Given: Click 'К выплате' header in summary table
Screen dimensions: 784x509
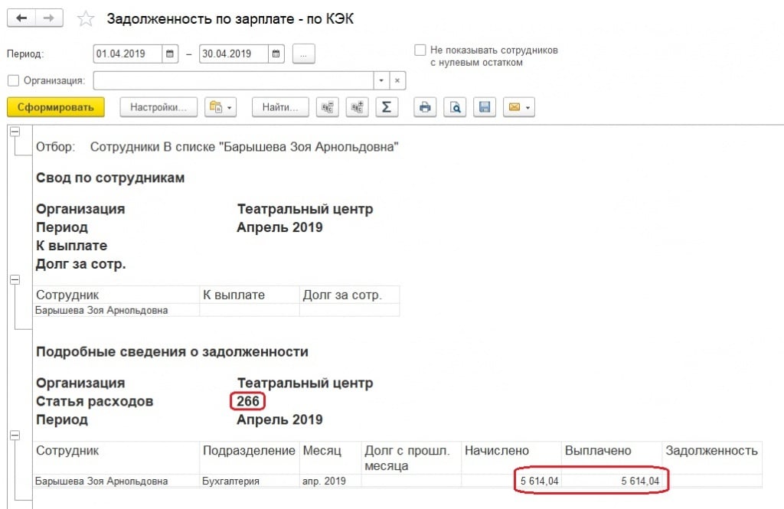Looking at the screenshot, I should point(250,295).
